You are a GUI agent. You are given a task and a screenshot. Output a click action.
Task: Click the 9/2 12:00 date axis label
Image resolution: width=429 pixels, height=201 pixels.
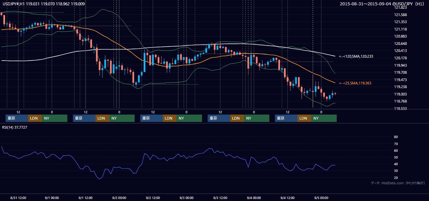pyautogui.click(x=153, y=198)
